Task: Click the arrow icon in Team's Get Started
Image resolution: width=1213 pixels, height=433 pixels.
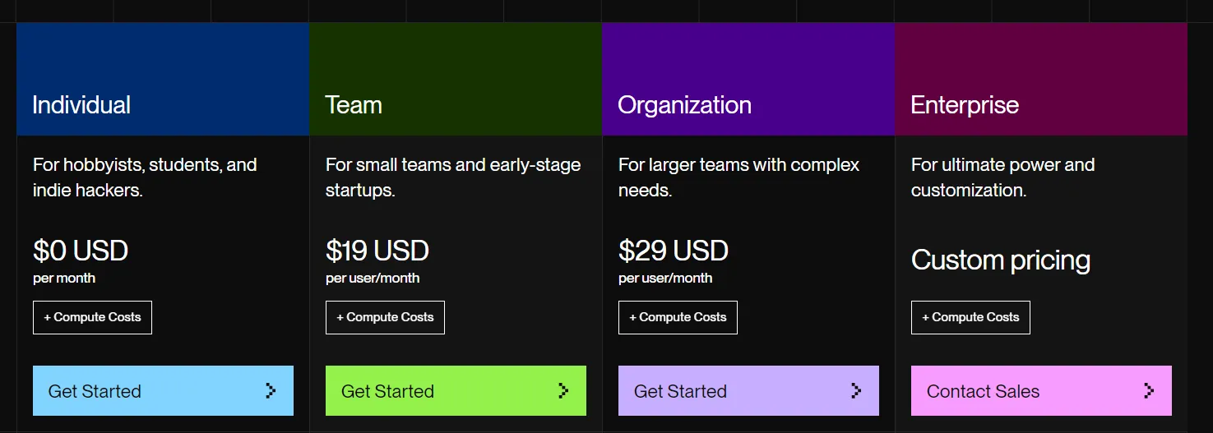Action: (x=563, y=391)
